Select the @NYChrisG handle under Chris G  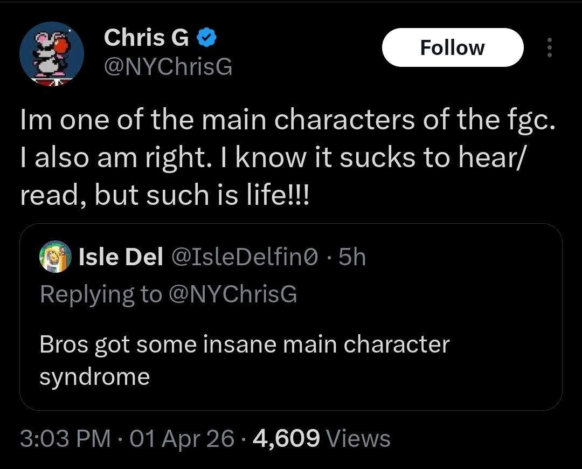tap(168, 67)
